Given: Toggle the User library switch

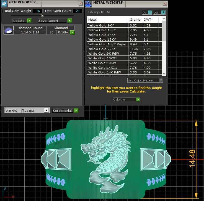Looking at the screenshot, I should [163, 12].
